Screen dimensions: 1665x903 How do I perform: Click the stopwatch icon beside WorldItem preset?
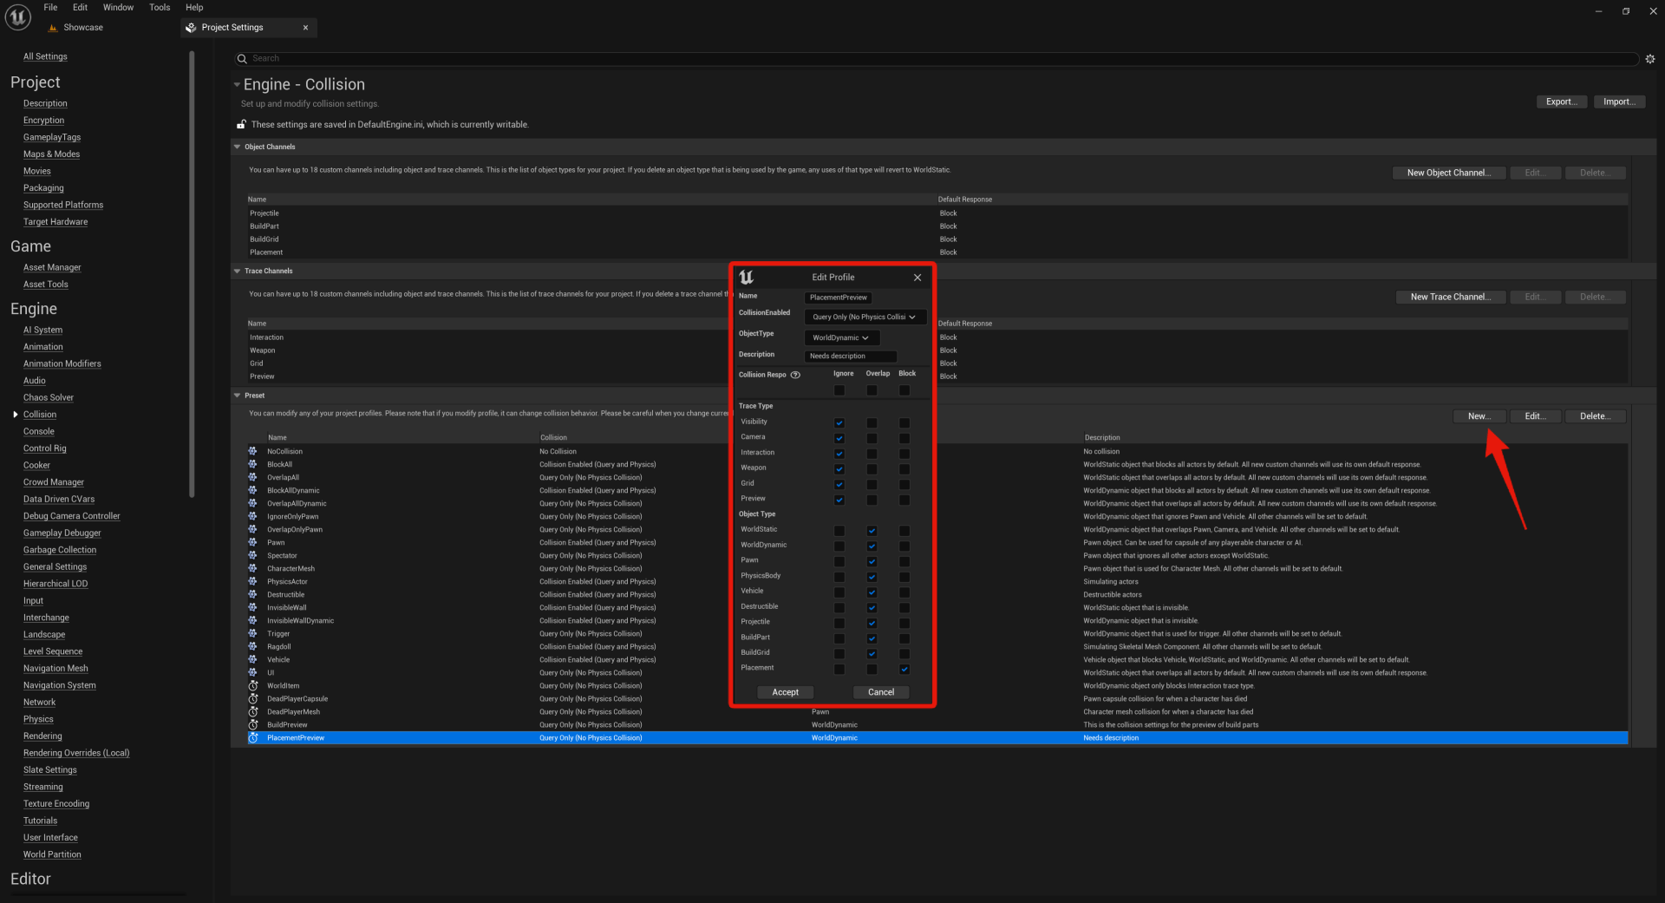pos(253,685)
